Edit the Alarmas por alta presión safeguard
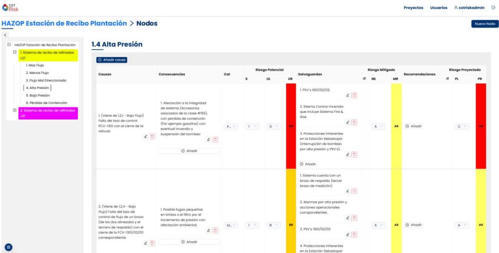The width and height of the screenshot is (499, 253). (x=348, y=218)
